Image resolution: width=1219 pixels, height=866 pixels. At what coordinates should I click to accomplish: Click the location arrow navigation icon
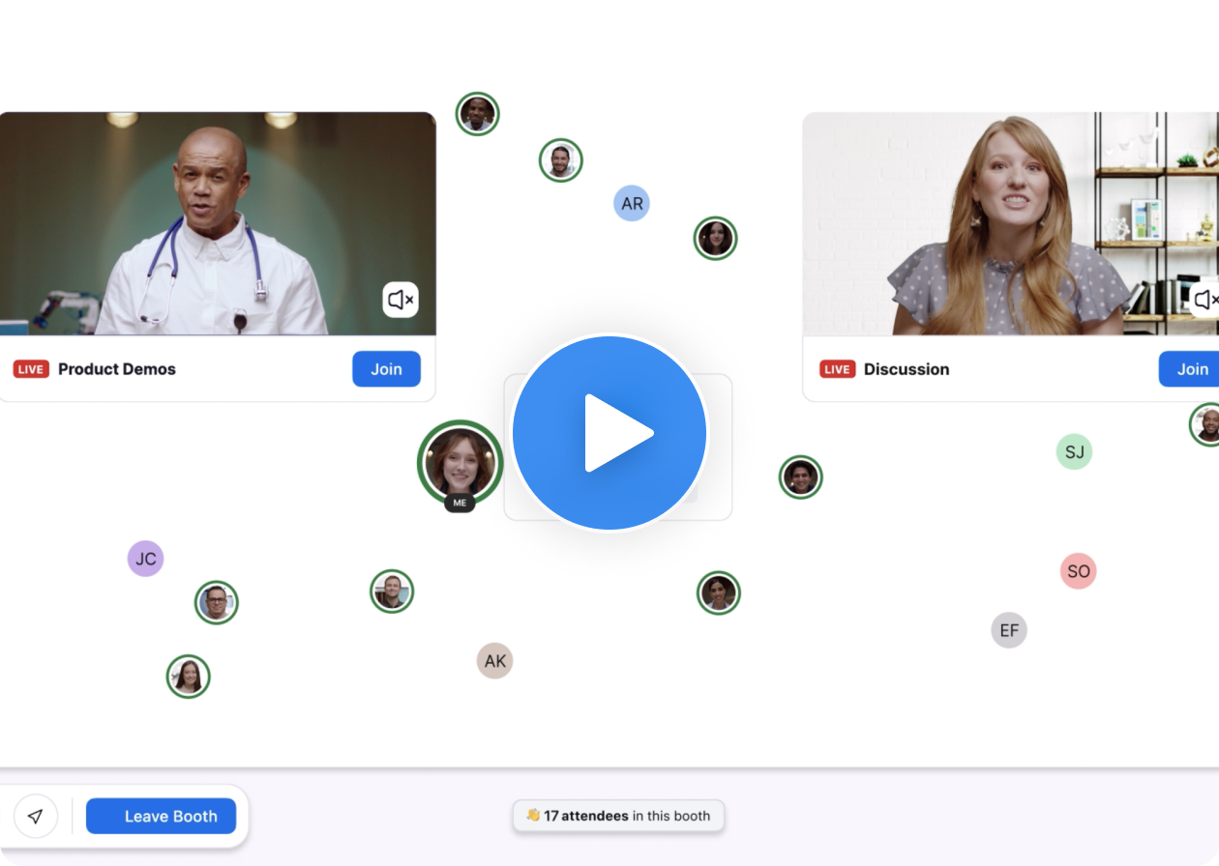point(36,816)
